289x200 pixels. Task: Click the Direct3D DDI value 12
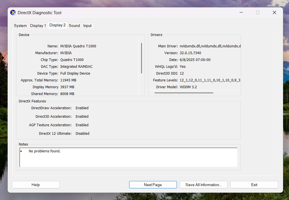pyautogui.click(x=182, y=73)
